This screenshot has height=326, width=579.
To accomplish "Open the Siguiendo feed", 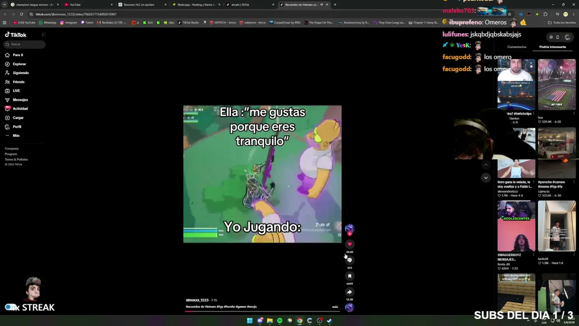I will click(21, 73).
